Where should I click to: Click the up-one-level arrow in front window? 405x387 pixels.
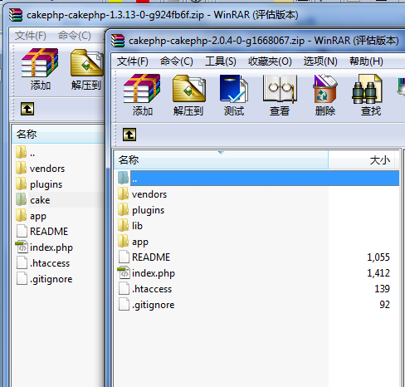tap(129, 135)
